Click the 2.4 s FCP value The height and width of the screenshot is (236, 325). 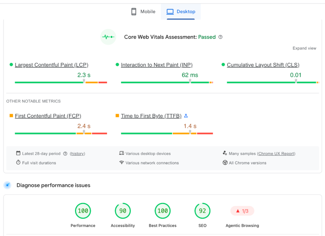(x=84, y=126)
